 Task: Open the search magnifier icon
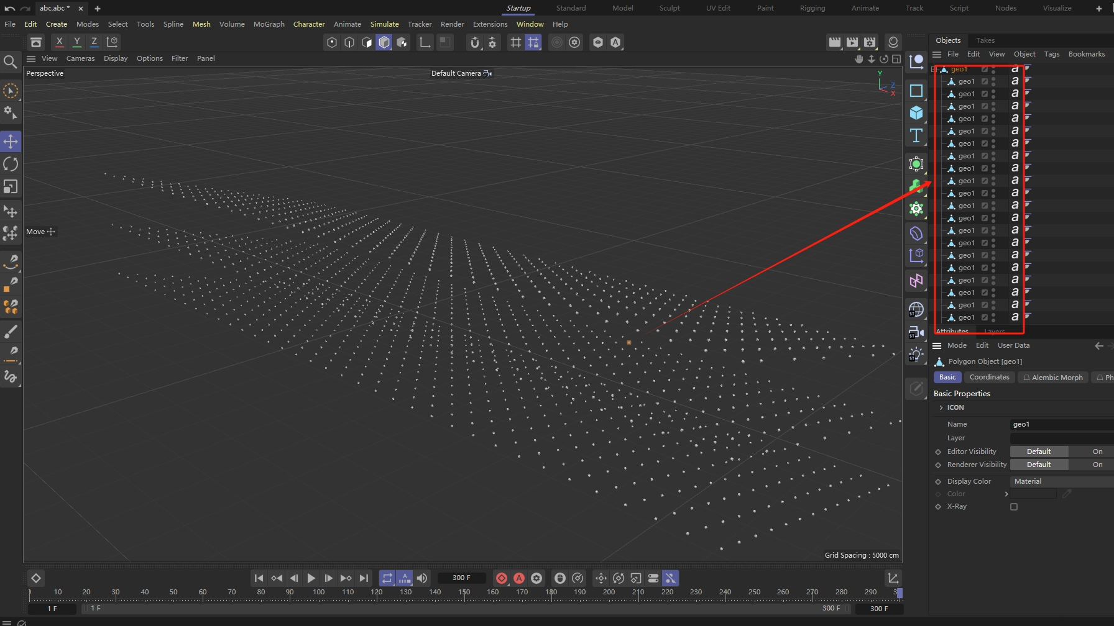(10, 61)
